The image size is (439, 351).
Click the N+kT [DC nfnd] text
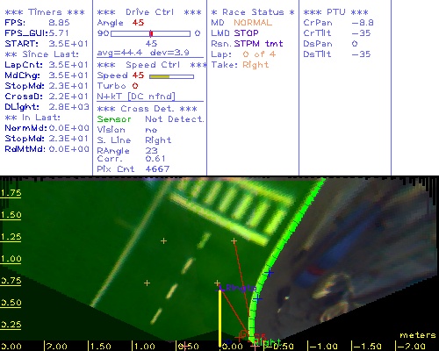[136, 97]
